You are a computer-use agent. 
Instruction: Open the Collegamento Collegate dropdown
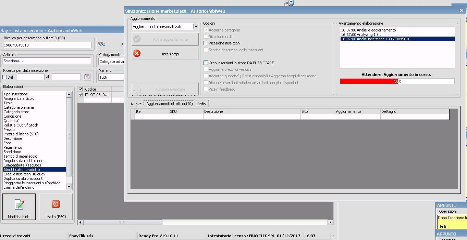click(111, 62)
